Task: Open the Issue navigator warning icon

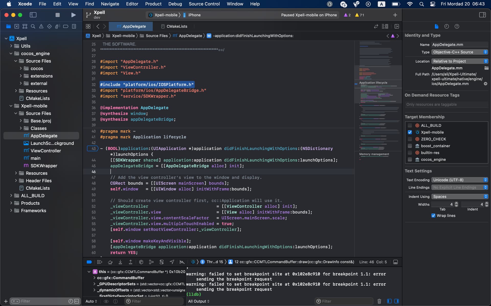Action: click(41, 26)
